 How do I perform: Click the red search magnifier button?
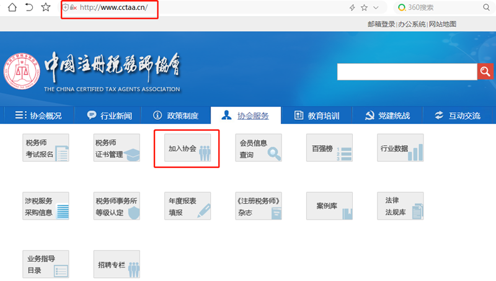(x=485, y=72)
